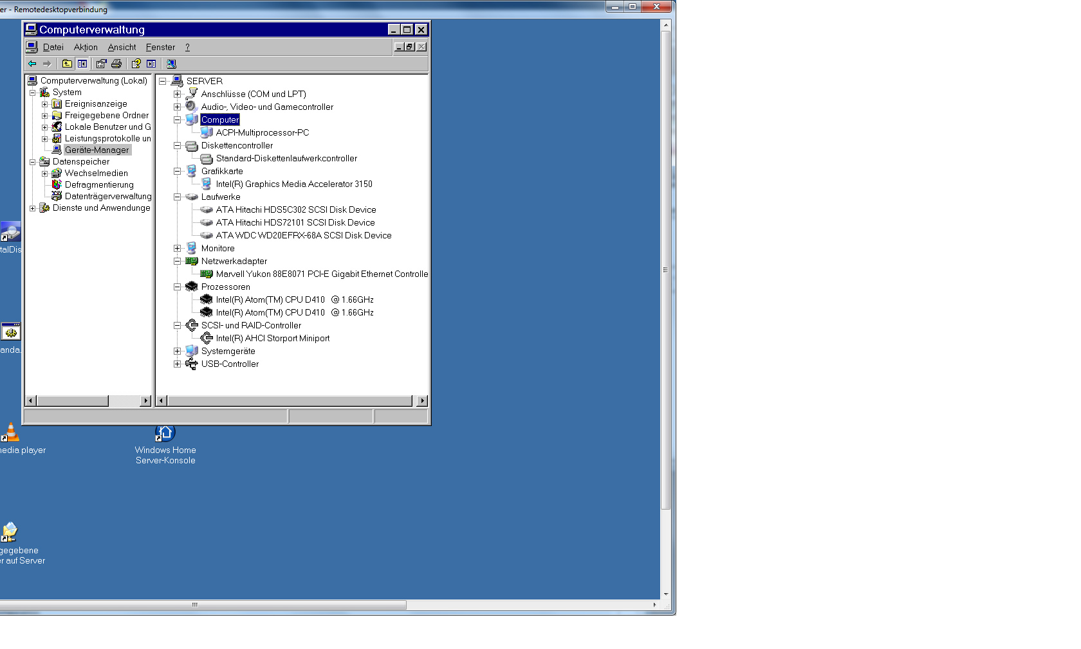This screenshot has width=1081, height=649.
Task: Open the Fenster menu
Action: click(160, 47)
